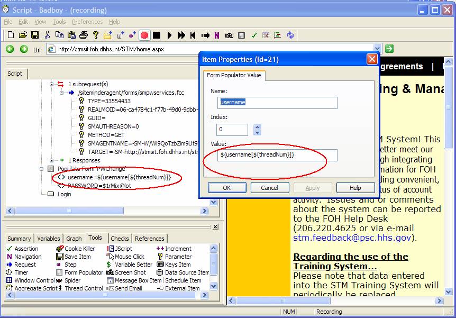Image resolution: width=456 pixels, height=319 pixels.
Task: Select the Spider tool in Tools tab
Action: (72, 280)
